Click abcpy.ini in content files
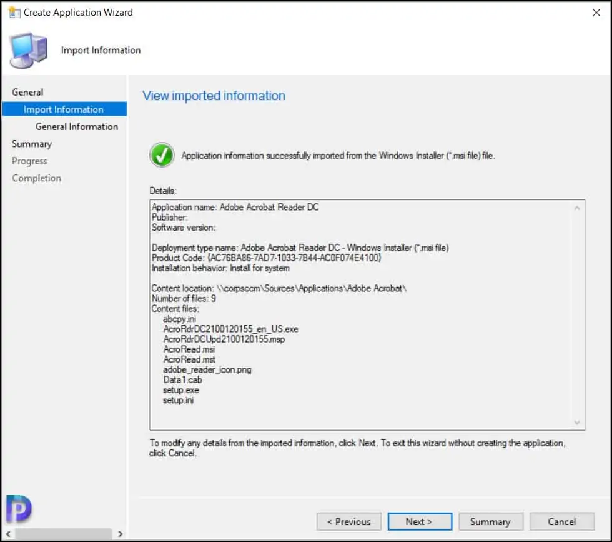Screen dimensions: 612x542 (180, 319)
